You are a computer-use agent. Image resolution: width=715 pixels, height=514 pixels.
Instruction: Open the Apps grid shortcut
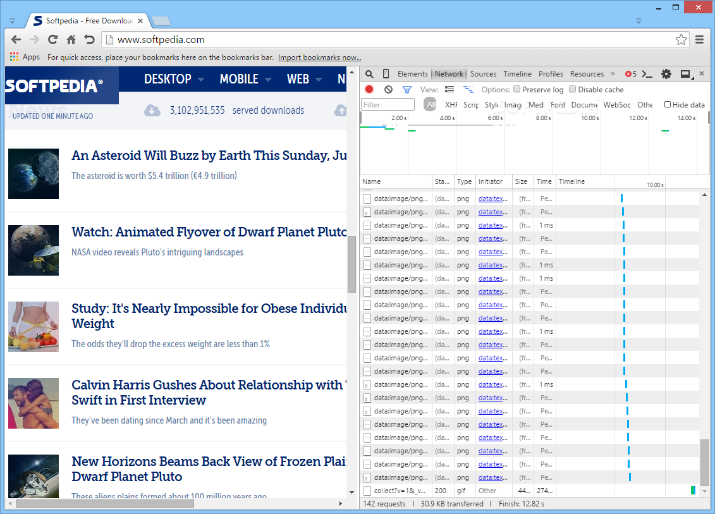point(25,57)
